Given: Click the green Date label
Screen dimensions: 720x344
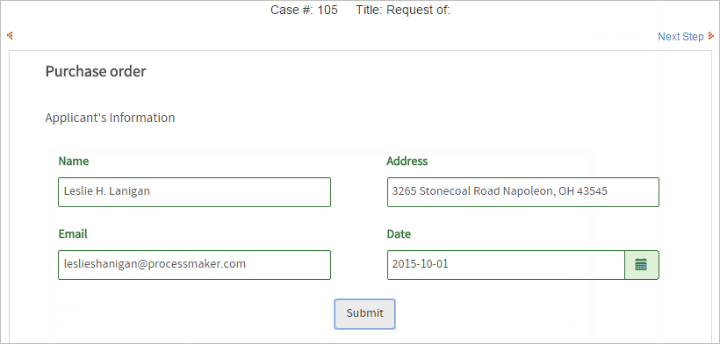Looking at the screenshot, I should [399, 234].
